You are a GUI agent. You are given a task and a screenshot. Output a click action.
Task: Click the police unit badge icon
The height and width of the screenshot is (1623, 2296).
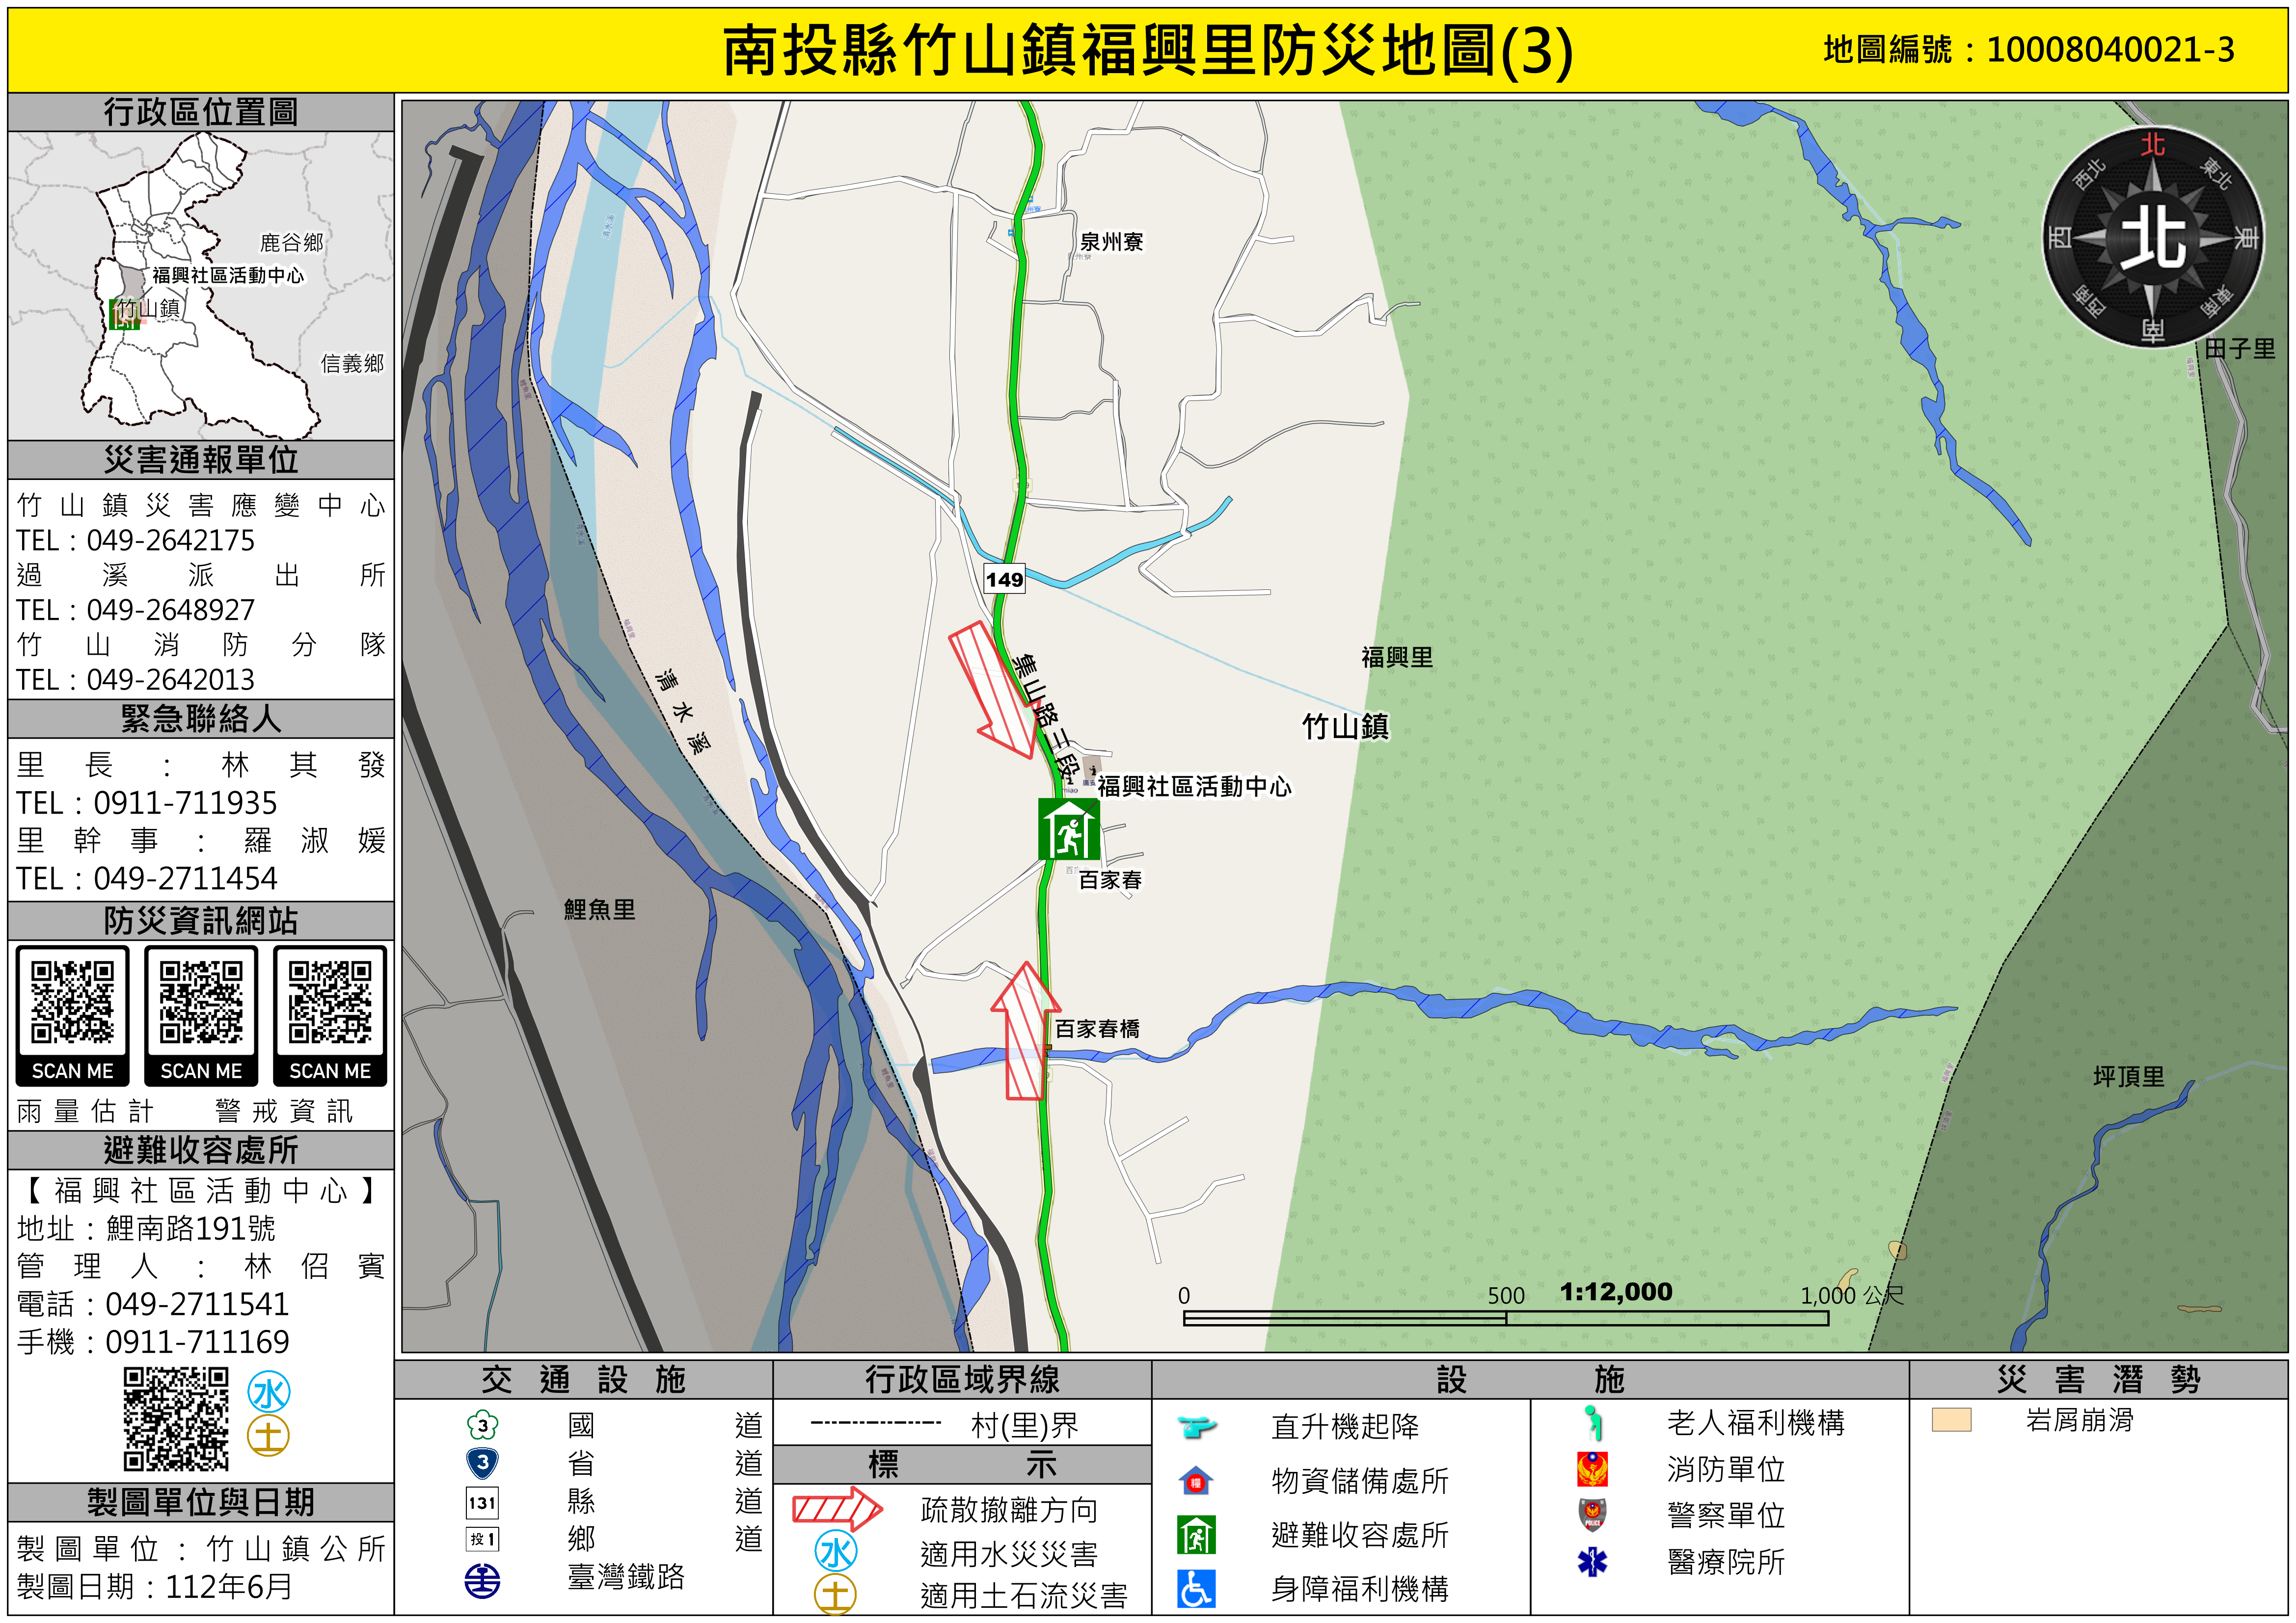(x=1592, y=1515)
